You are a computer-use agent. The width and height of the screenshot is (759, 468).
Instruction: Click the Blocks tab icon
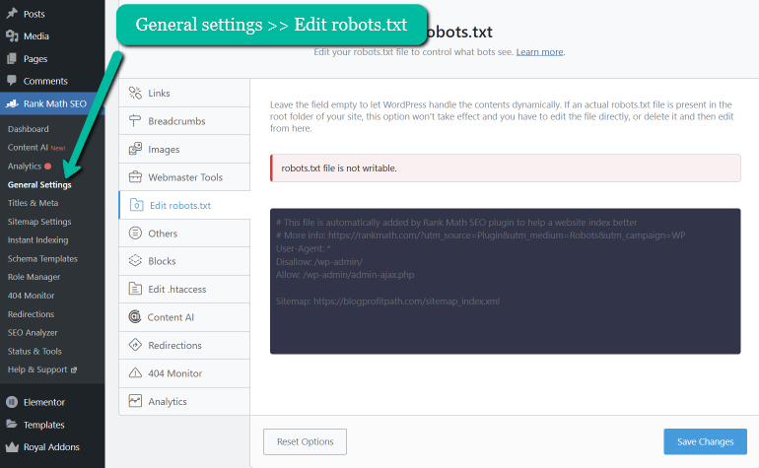[135, 261]
